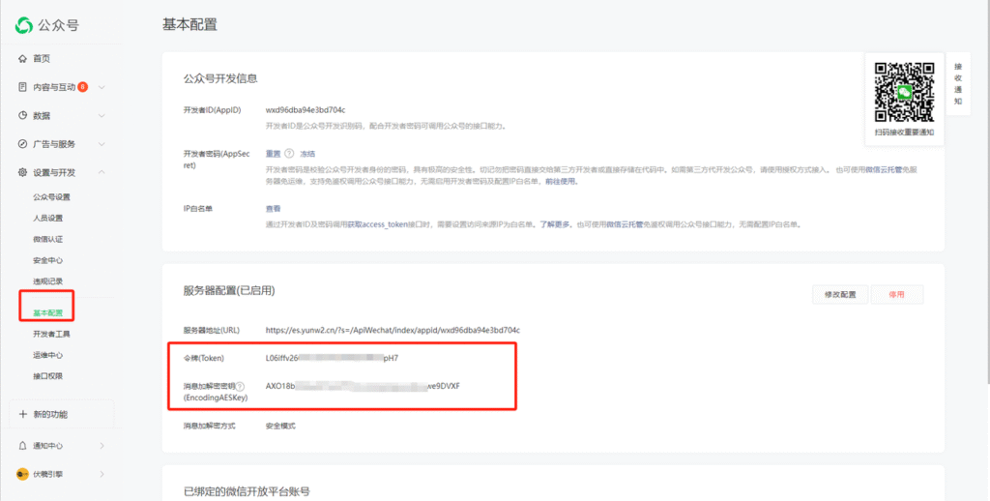Click the 公众号开发信息 heading
The height and width of the screenshot is (501, 990).
pyautogui.click(x=220, y=79)
